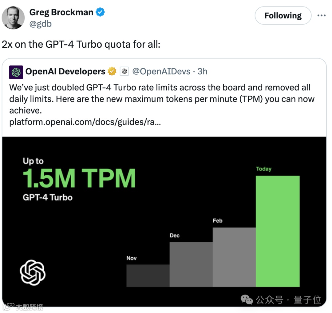The height and width of the screenshot is (313, 332).
Task: Click the small OpenAI affiliation badge
Action: (x=124, y=72)
